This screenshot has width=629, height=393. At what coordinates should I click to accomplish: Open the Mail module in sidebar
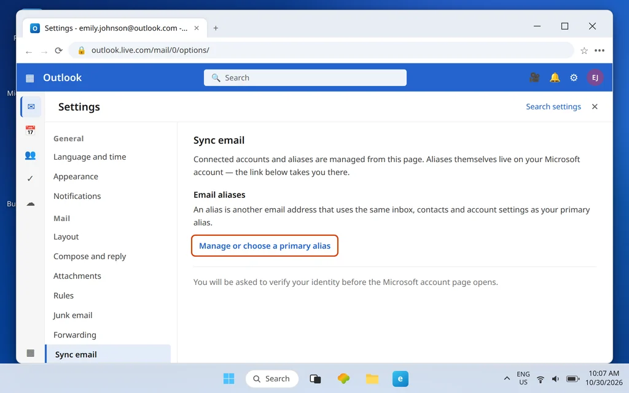[31, 107]
